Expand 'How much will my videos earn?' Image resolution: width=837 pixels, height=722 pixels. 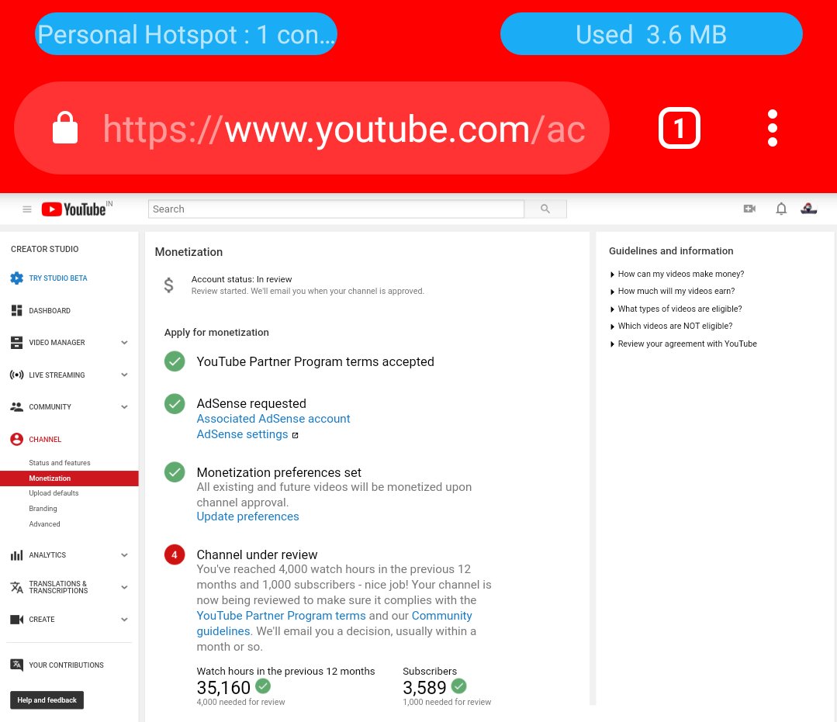point(673,291)
